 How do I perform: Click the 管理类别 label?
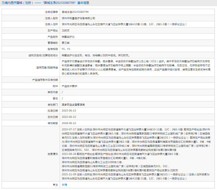[x=53, y=43]
